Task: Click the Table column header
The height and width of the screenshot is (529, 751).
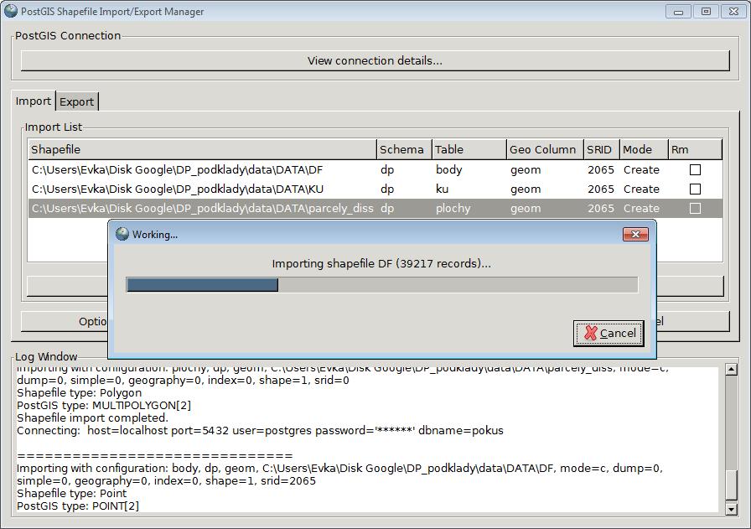Action: (x=469, y=149)
